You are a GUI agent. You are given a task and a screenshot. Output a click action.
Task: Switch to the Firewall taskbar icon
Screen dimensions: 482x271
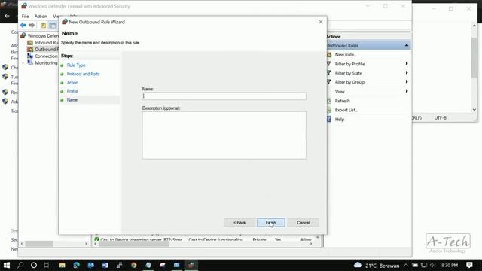(191, 265)
